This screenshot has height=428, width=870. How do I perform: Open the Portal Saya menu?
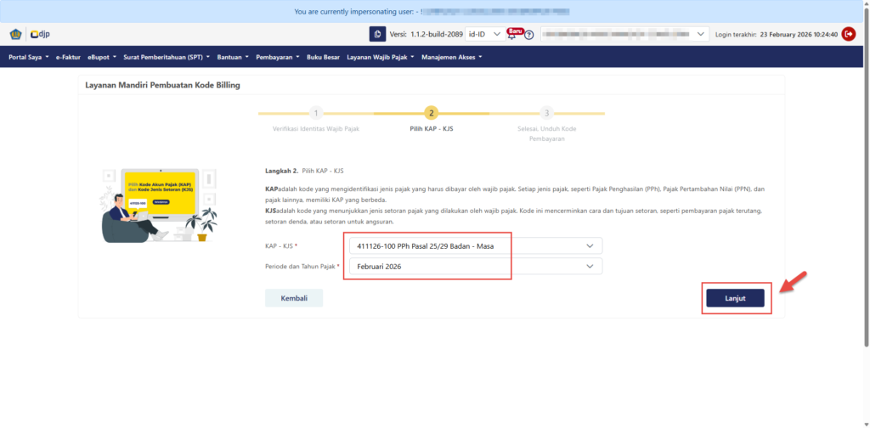point(28,58)
